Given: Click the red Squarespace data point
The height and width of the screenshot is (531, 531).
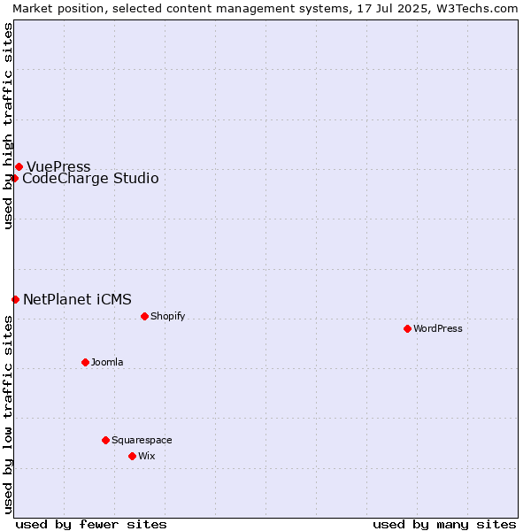Looking at the screenshot, I should pyautogui.click(x=105, y=440).
